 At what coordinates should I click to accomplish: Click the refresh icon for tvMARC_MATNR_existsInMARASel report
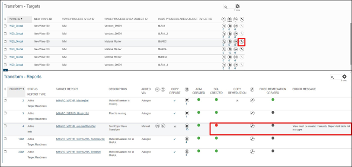(x=163, y=126)
